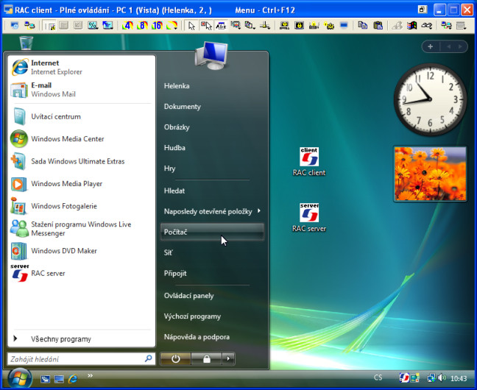Image resolution: width=477 pixels, height=390 pixels.
Task: Click the blue shield icon in RAC toolbar
Action: tap(14, 26)
